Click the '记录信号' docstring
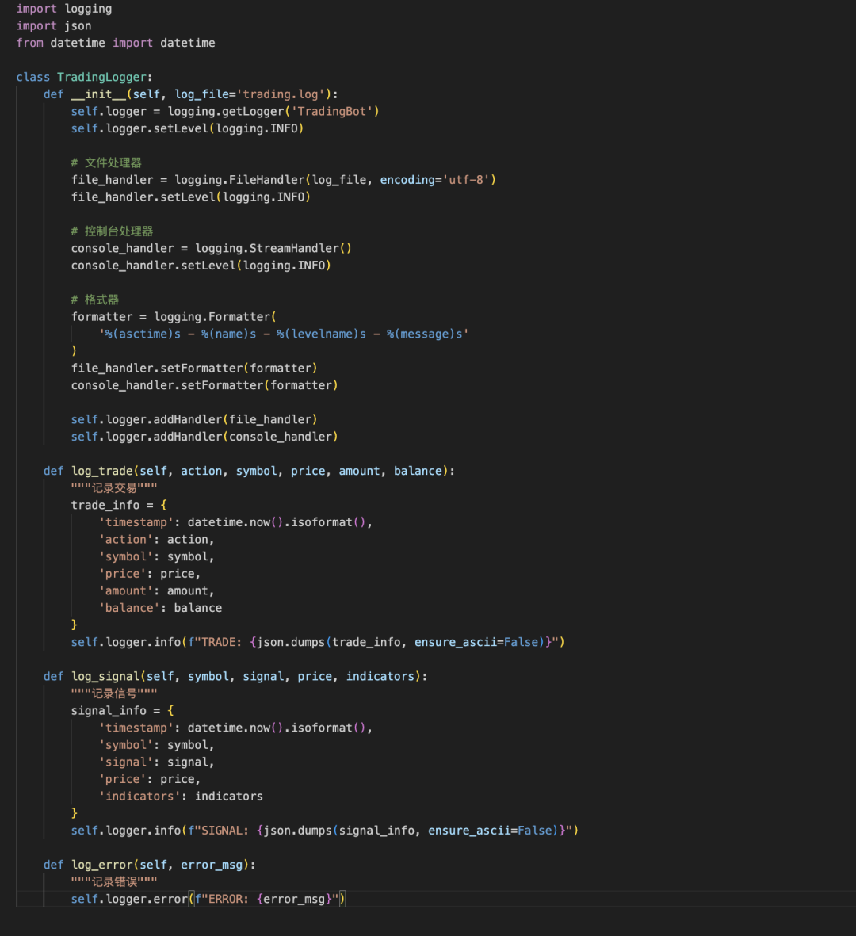Viewport: 856px width, 936px height. point(114,693)
